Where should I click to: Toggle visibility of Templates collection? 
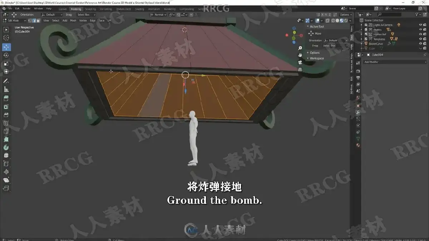[420, 39]
